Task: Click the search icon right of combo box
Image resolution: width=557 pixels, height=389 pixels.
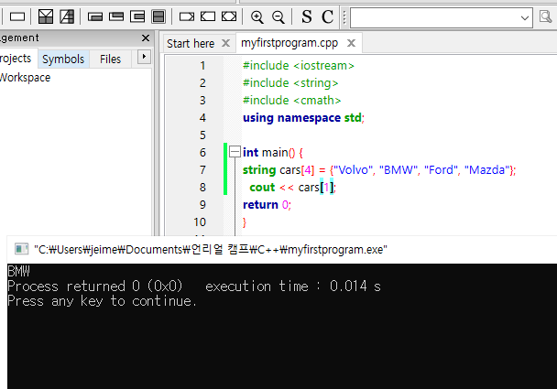Action: point(545,16)
